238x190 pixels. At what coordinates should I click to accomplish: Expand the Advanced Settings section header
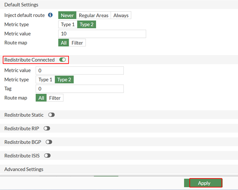pyautogui.click(x=119, y=169)
